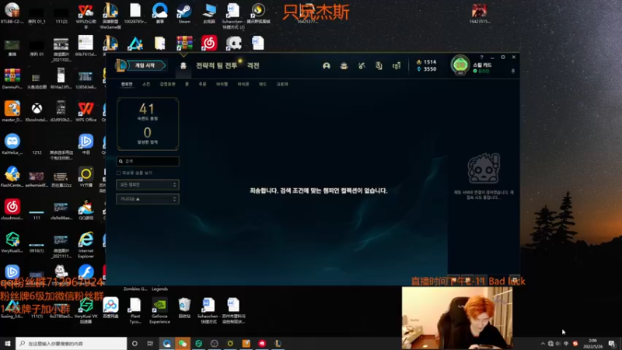Select the Skins collection sub-tab
The height and width of the screenshot is (350, 622).
146,84
